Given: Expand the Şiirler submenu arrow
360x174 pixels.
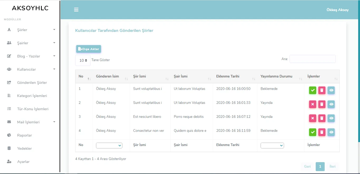Looking at the screenshot, I should (x=54, y=30).
